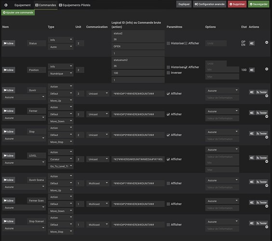The height and width of the screenshot is (241, 272).
Task: Open Unicast communication dropdown for Fermer
Action: pos(98,114)
